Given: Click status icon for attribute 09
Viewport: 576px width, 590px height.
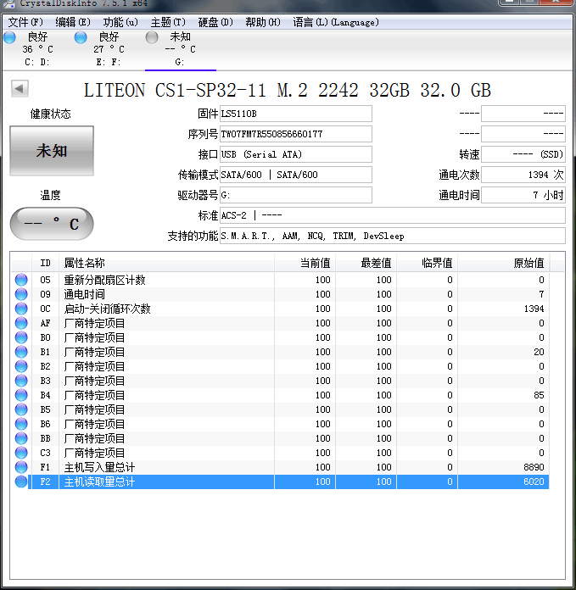Looking at the screenshot, I should tap(21, 294).
